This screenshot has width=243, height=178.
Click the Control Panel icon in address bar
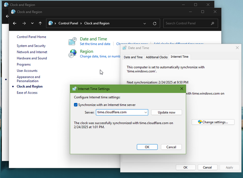pyautogui.click(x=51, y=23)
